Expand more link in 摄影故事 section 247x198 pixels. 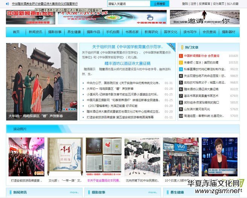[x=153, y=192]
